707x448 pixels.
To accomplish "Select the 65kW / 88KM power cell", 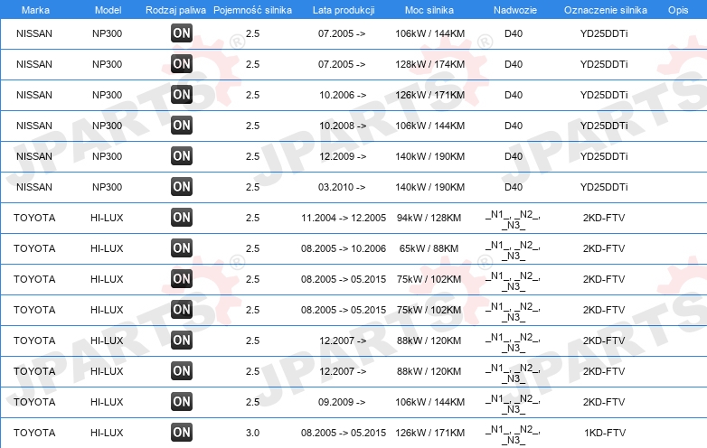I will (429, 248).
